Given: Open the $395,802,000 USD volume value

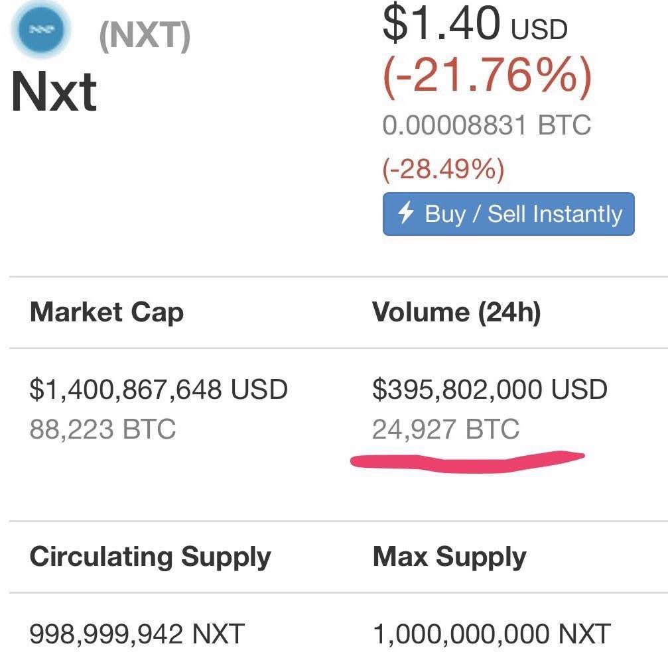Looking at the screenshot, I should tap(490, 389).
